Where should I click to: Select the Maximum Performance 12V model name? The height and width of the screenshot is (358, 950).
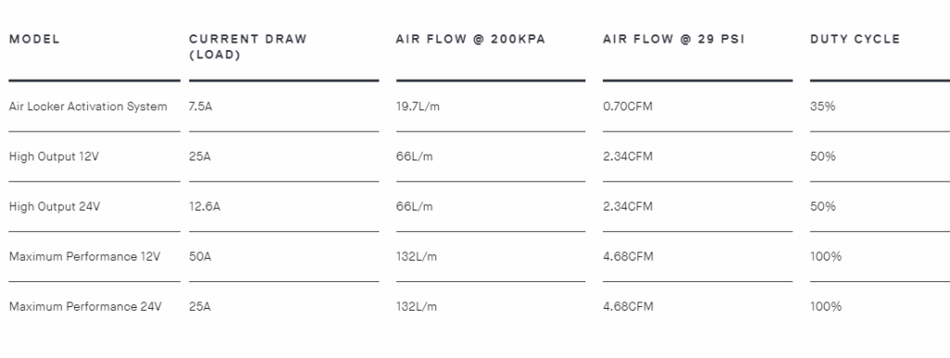(x=84, y=257)
